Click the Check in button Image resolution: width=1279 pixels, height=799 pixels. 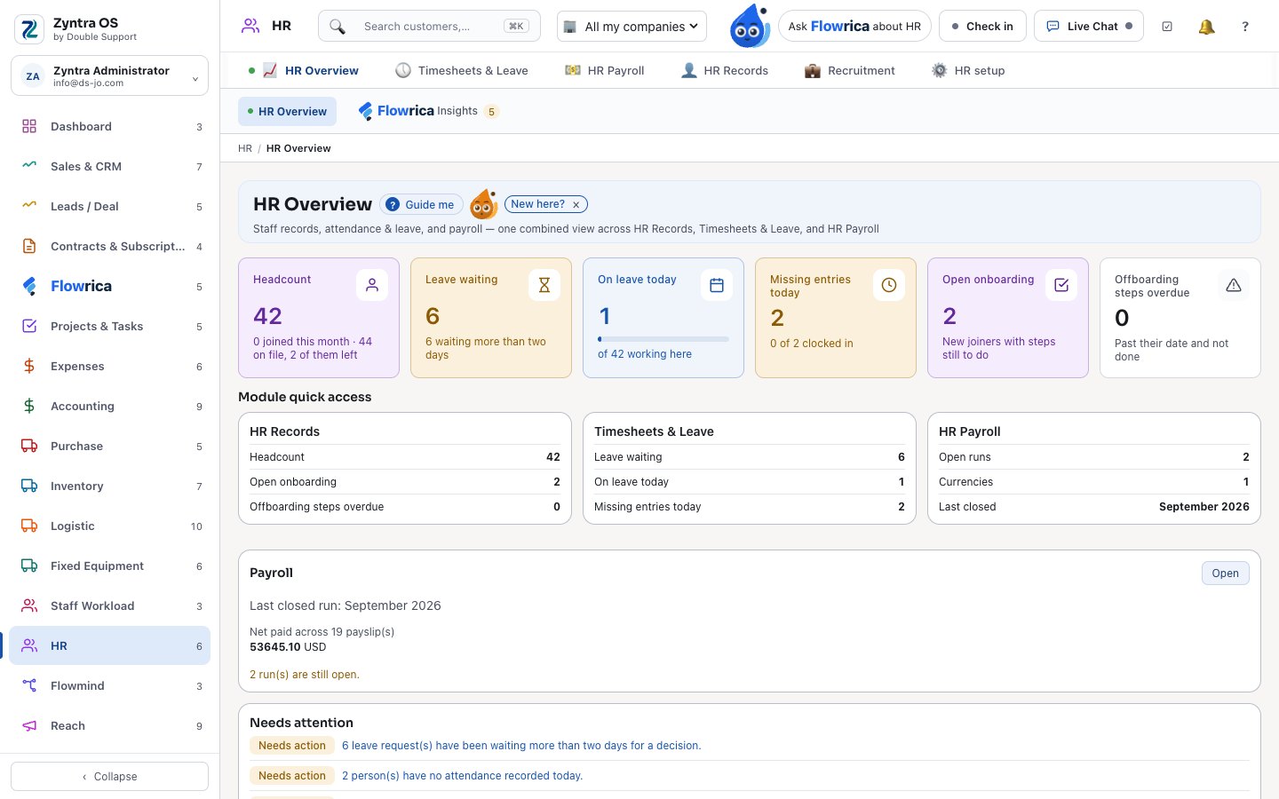point(982,27)
